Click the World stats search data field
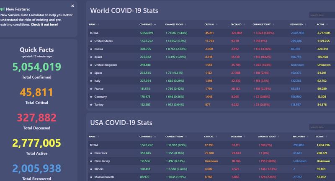 (x=322, y=15)
